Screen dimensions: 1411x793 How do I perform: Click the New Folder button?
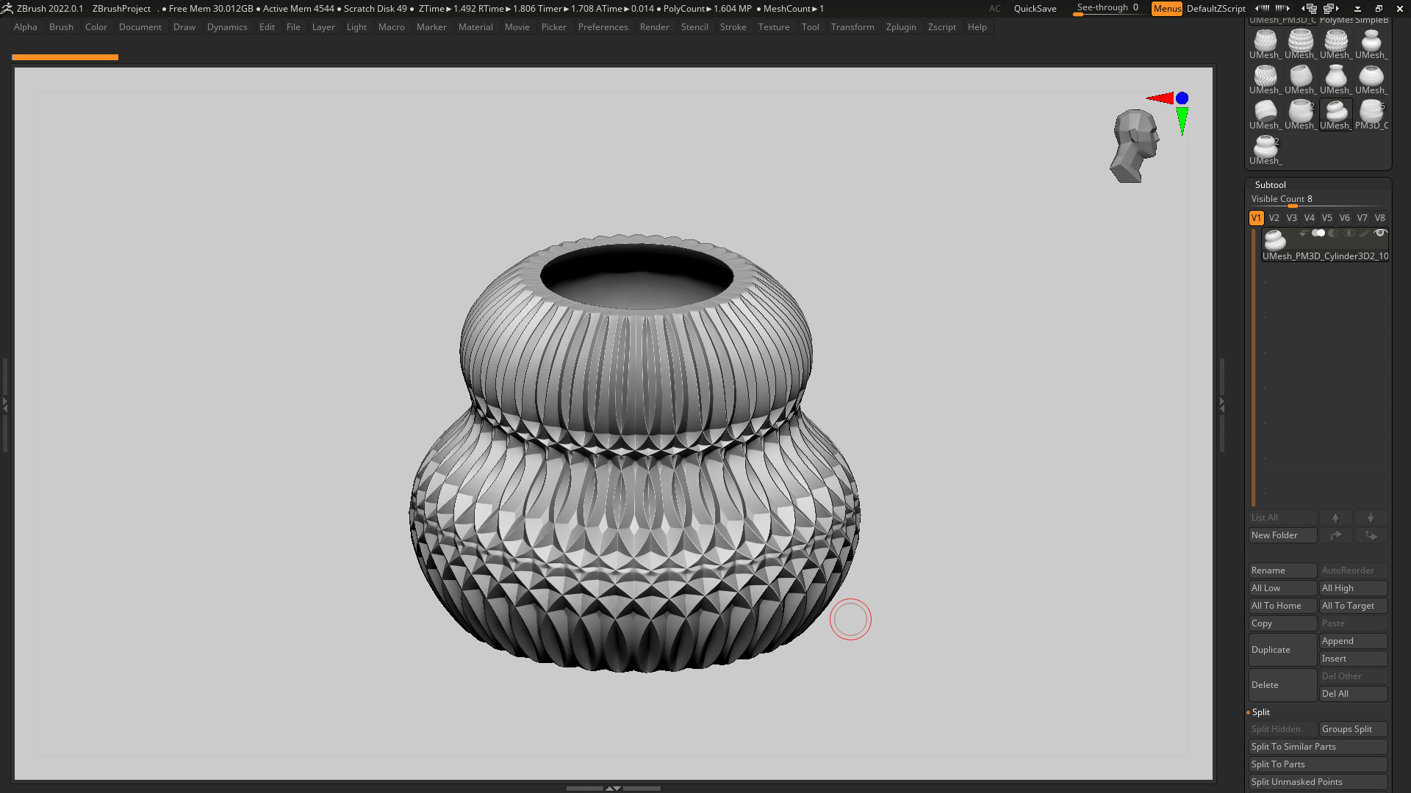click(x=1282, y=535)
